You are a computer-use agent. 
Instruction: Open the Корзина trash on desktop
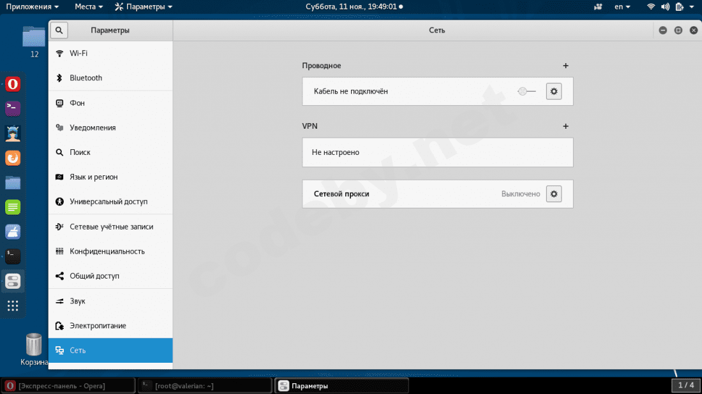[x=34, y=350]
